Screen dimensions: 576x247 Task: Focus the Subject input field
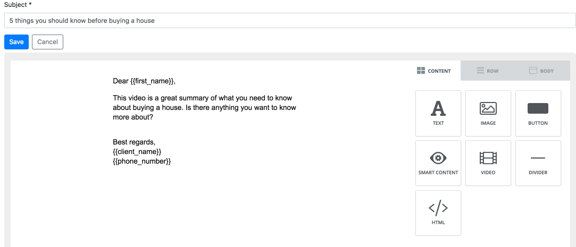[x=290, y=21]
